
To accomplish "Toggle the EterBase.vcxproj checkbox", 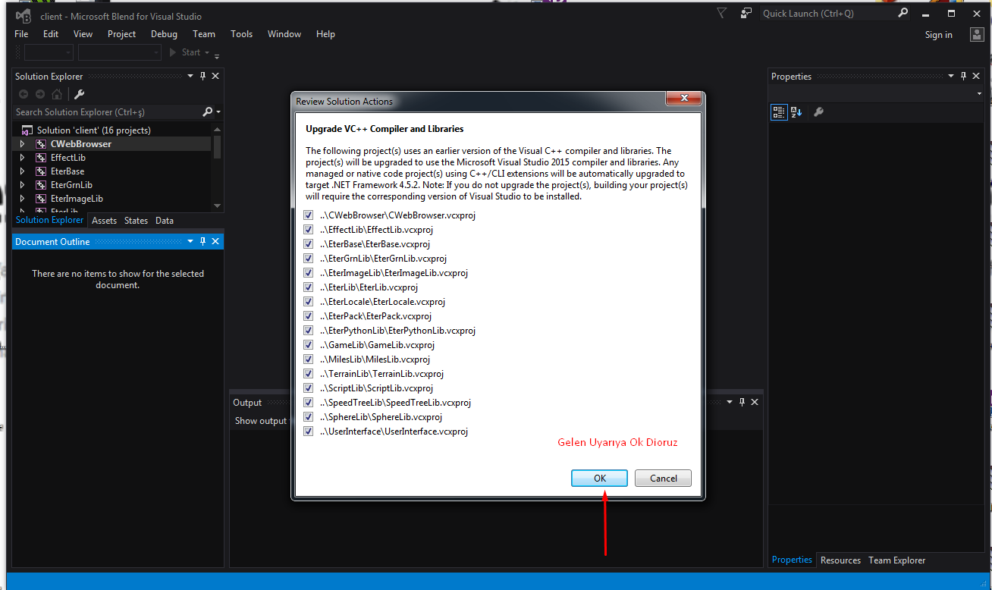I will (x=309, y=244).
